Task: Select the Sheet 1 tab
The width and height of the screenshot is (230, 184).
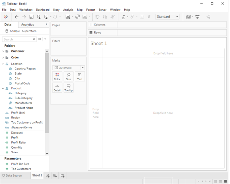Action: [37, 175]
